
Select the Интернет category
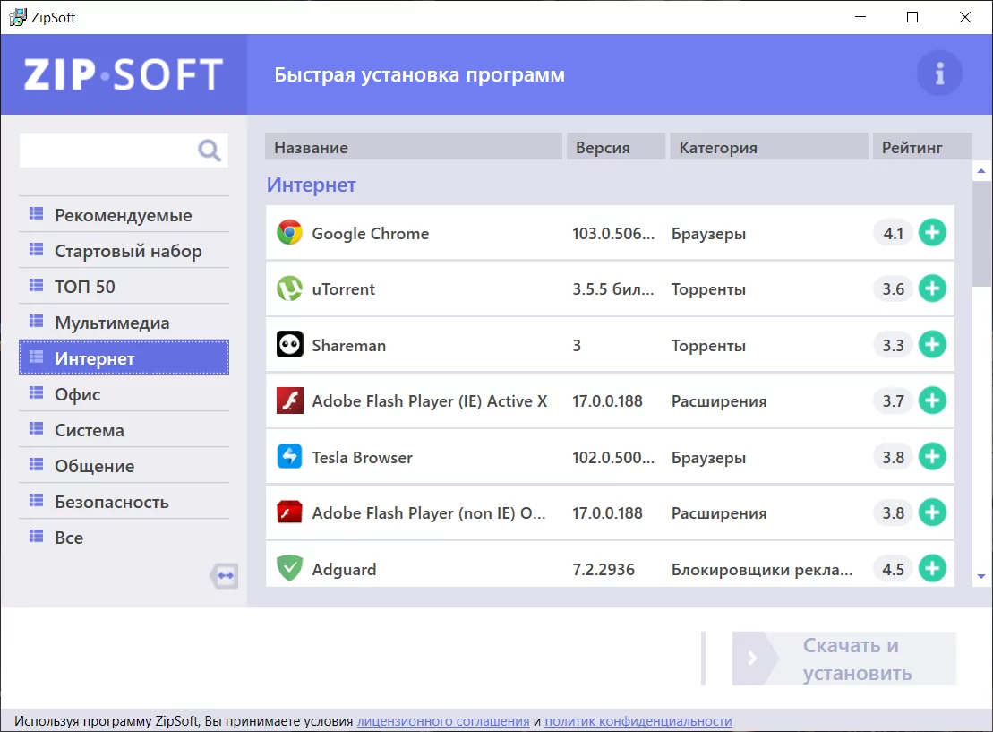tap(124, 358)
